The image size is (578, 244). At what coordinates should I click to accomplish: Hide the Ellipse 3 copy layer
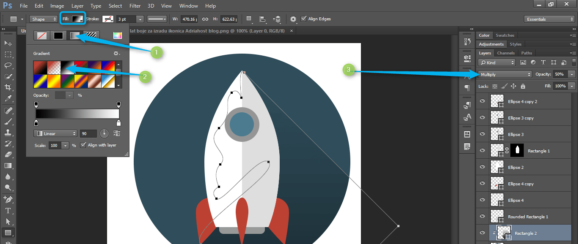(x=482, y=118)
